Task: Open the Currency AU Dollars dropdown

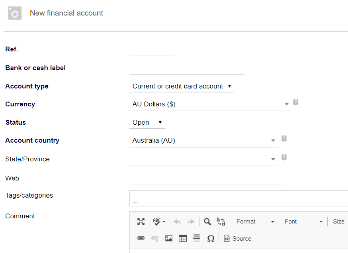Action: tap(211, 104)
